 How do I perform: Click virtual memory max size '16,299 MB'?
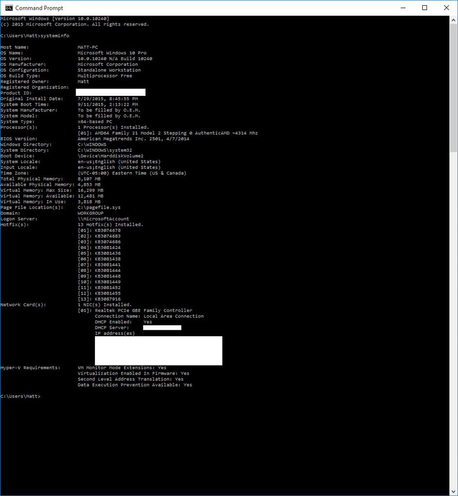pyautogui.click(x=91, y=190)
